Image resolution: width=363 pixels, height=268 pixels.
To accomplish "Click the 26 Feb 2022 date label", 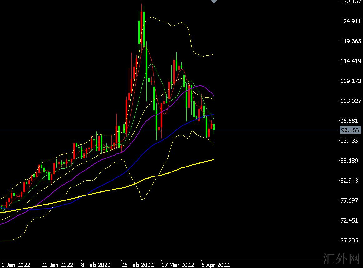I will point(137,265).
